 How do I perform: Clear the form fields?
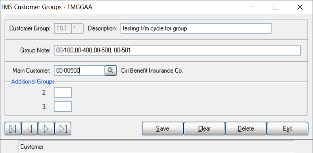[205, 128]
